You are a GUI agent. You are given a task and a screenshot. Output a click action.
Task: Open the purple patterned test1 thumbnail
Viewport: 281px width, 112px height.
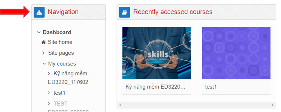point(236,53)
